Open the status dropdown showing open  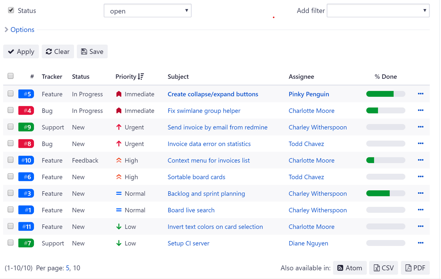point(148,11)
